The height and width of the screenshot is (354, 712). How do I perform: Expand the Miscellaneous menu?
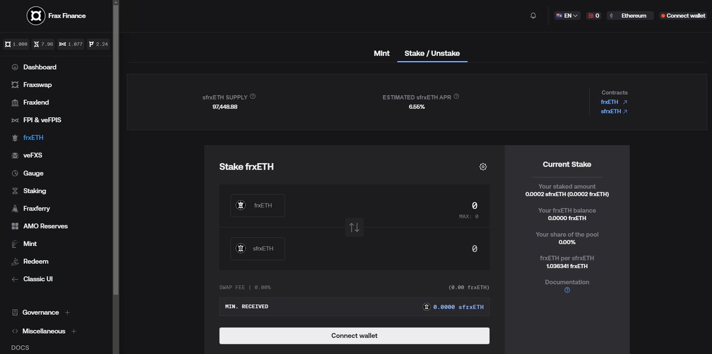tap(44, 331)
